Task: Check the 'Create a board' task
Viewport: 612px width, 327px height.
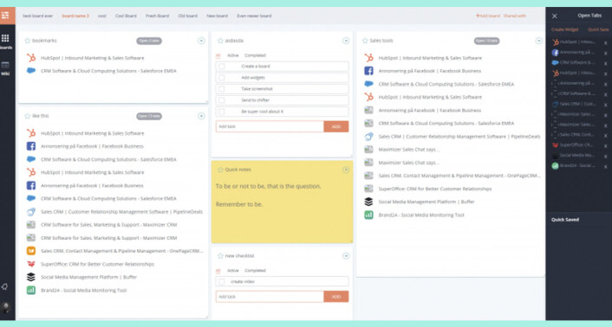Action: tap(221, 66)
